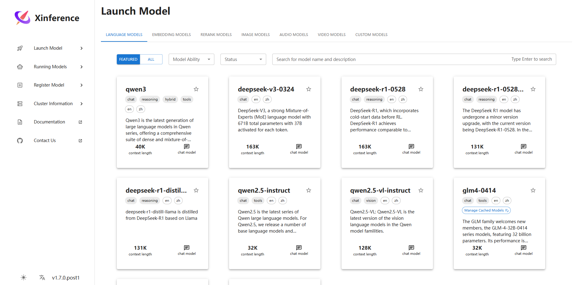Click the rocket icon beside Launch Model
576x285 pixels.
click(20, 48)
